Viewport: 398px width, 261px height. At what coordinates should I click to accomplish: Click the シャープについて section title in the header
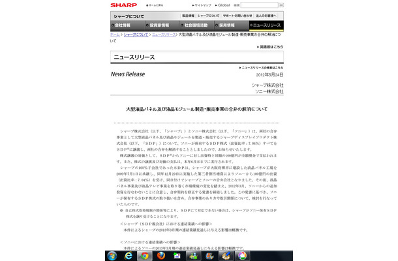pyautogui.click(x=129, y=16)
